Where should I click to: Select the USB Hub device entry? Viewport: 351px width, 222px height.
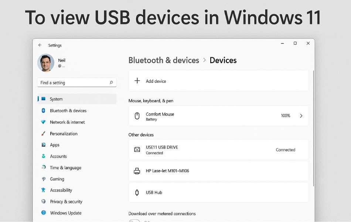(x=218, y=192)
